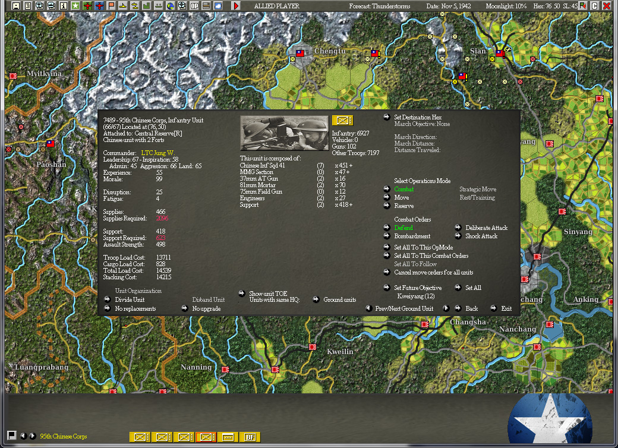Cancel move orders for all units

click(x=434, y=272)
